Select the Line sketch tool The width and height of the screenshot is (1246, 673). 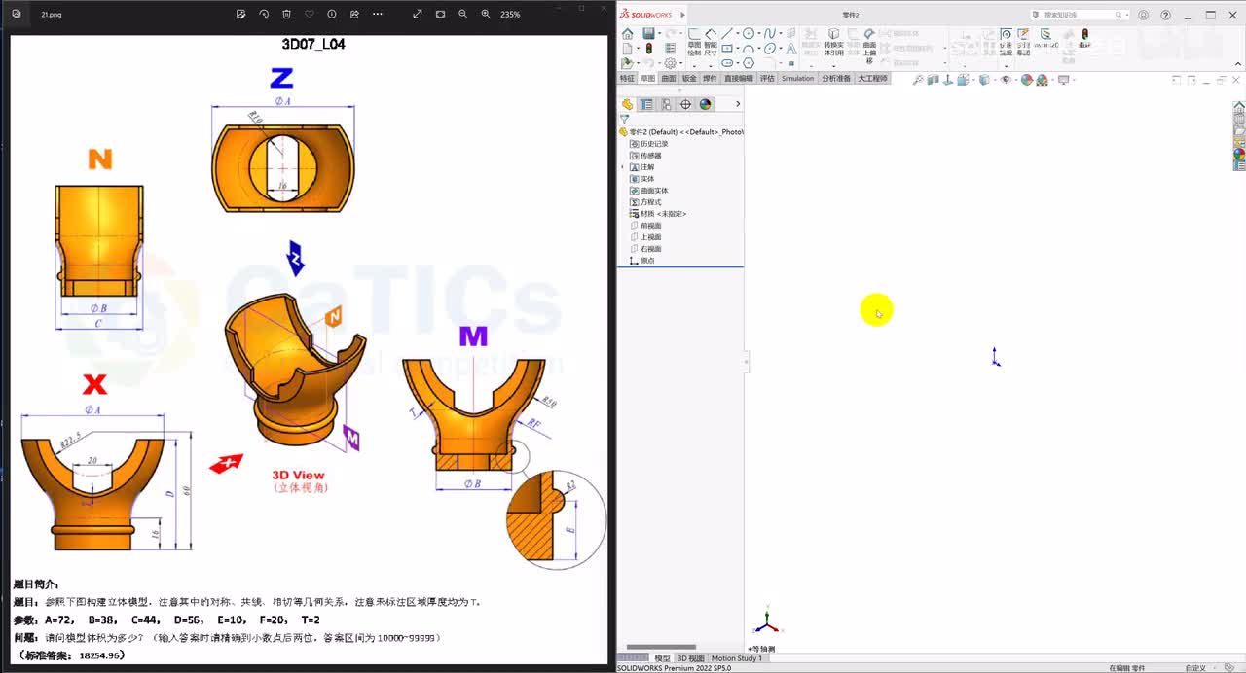tap(726, 34)
